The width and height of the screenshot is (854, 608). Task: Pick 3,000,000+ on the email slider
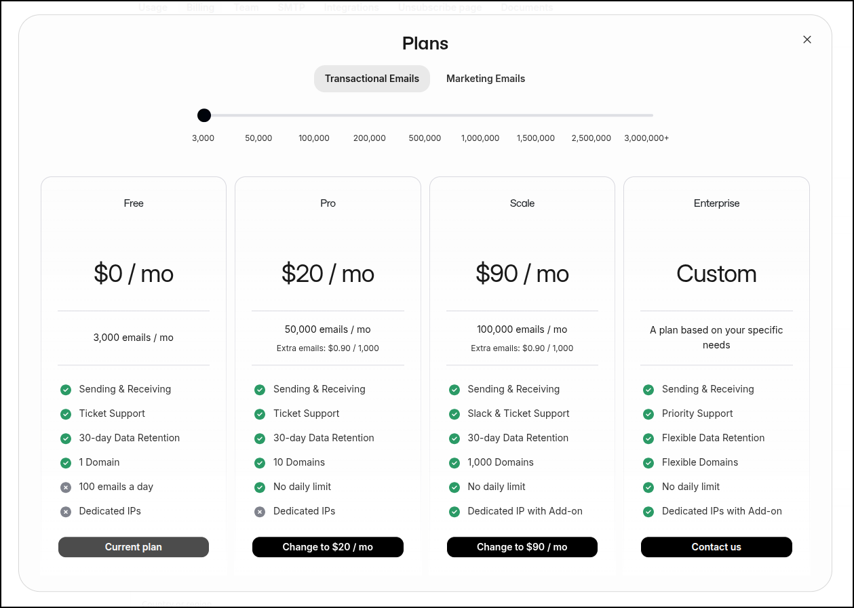pyautogui.click(x=647, y=116)
